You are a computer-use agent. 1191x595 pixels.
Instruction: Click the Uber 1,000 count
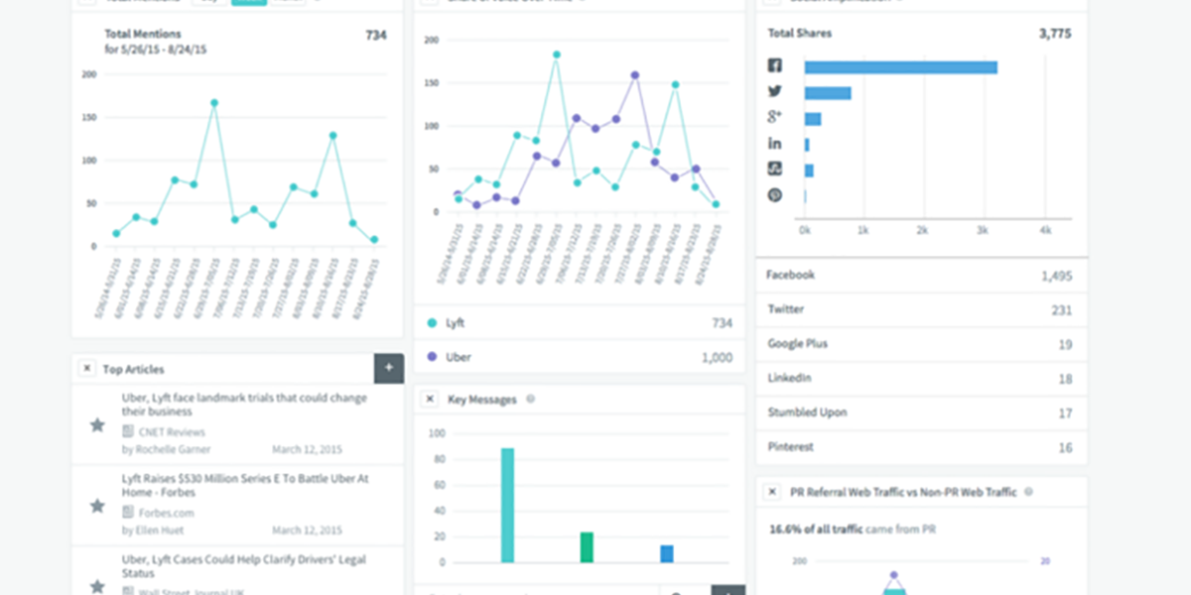coord(717,358)
